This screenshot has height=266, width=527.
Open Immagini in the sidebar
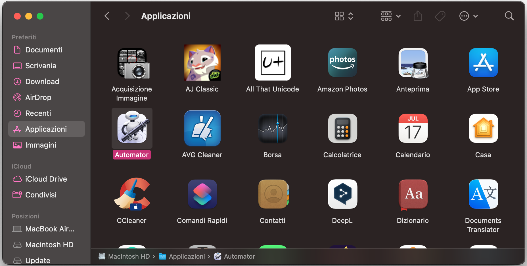point(47,145)
